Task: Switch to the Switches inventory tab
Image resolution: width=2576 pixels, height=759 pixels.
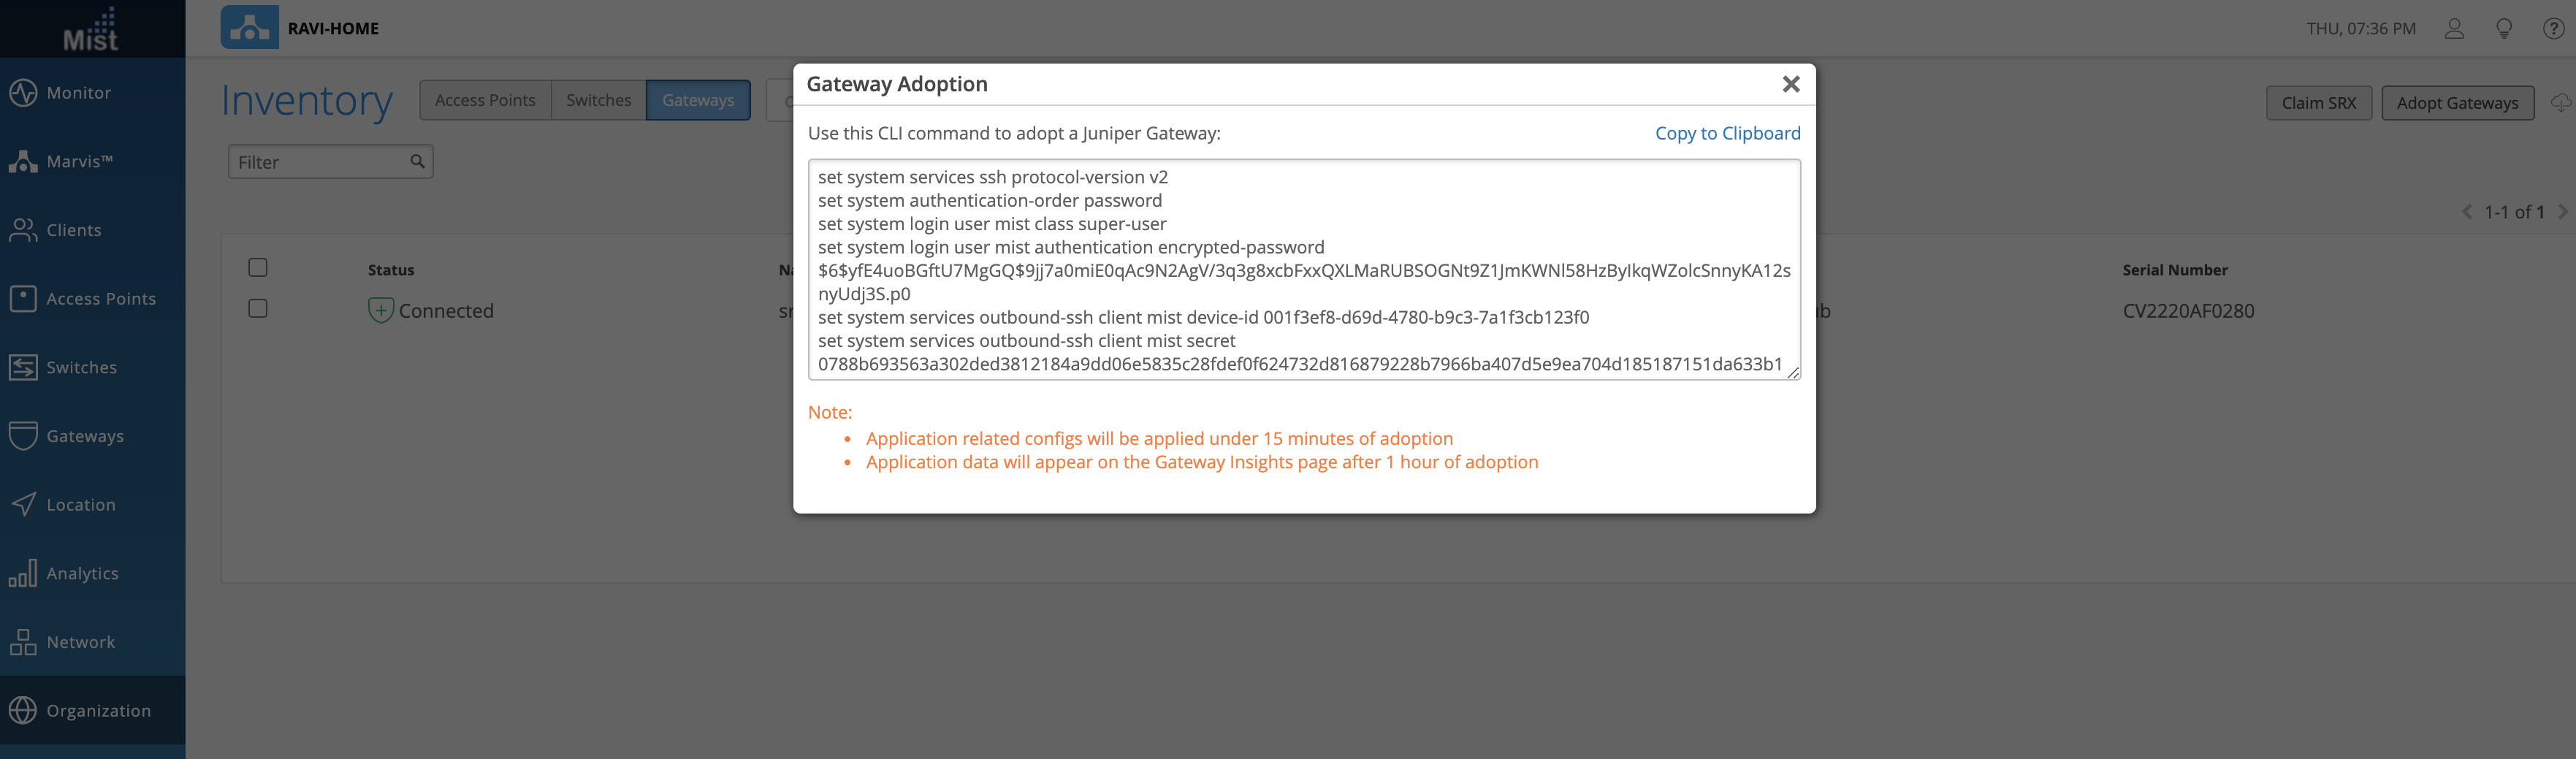Action: 598,100
